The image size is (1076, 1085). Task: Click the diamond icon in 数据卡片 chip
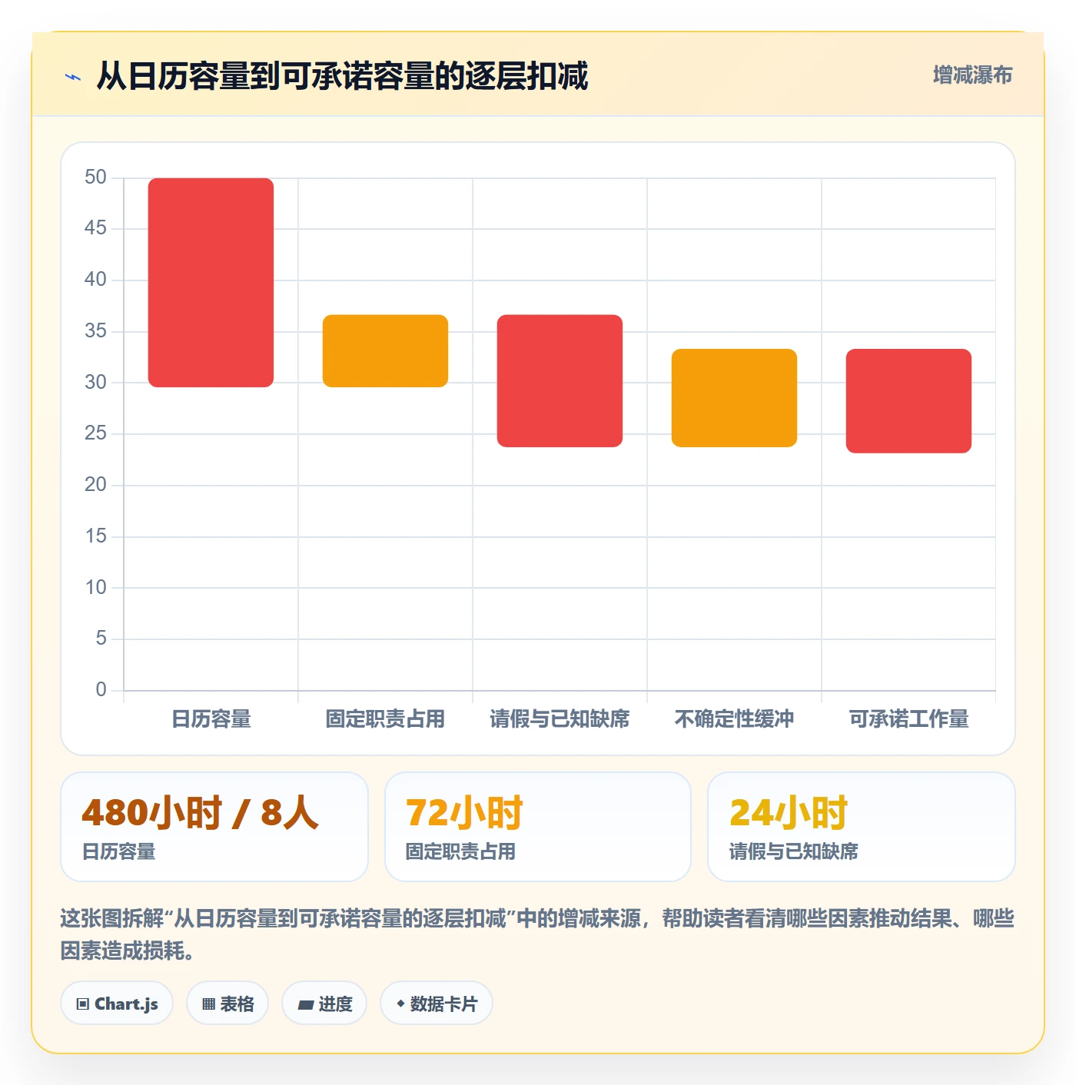pos(400,1004)
